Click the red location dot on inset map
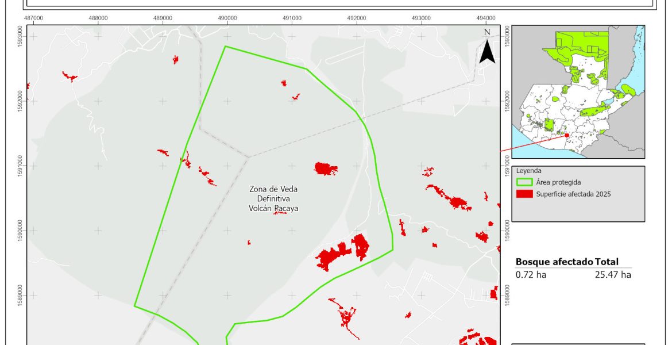The height and width of the screenshot is (345, 672). (567, 135)
